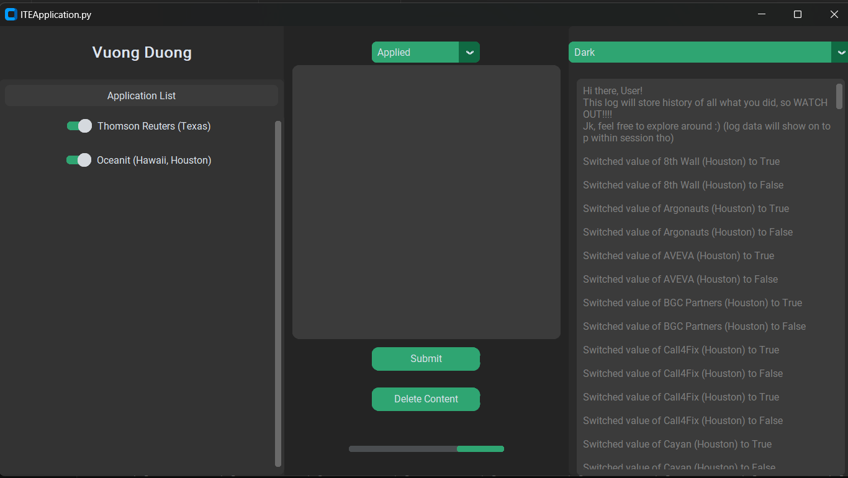The width and height of the screenshot is (848, 478).
Task: Click the application list scrollbar
Action: [x=278, y=291]
